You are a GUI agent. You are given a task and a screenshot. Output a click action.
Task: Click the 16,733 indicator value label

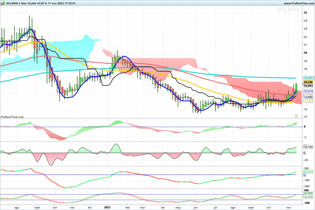pyautogui.click(x=308, y=147)
